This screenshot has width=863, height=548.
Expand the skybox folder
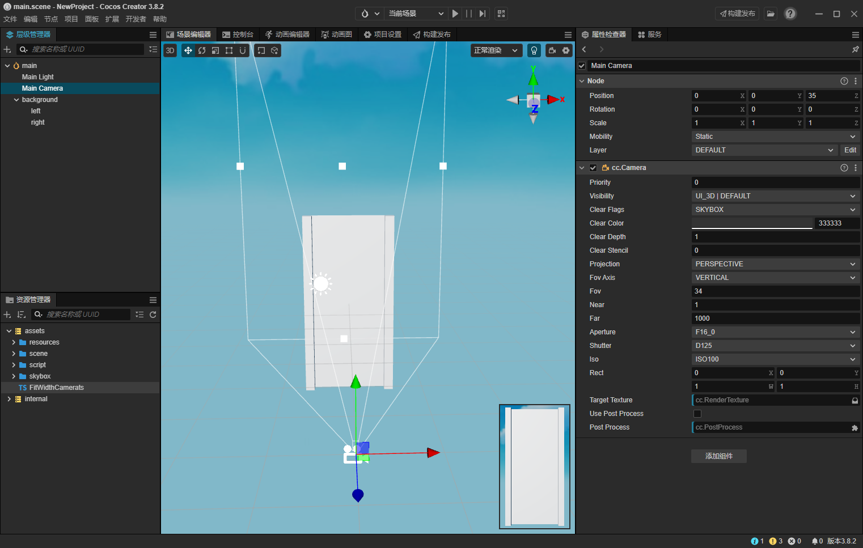tap(14, 376)
